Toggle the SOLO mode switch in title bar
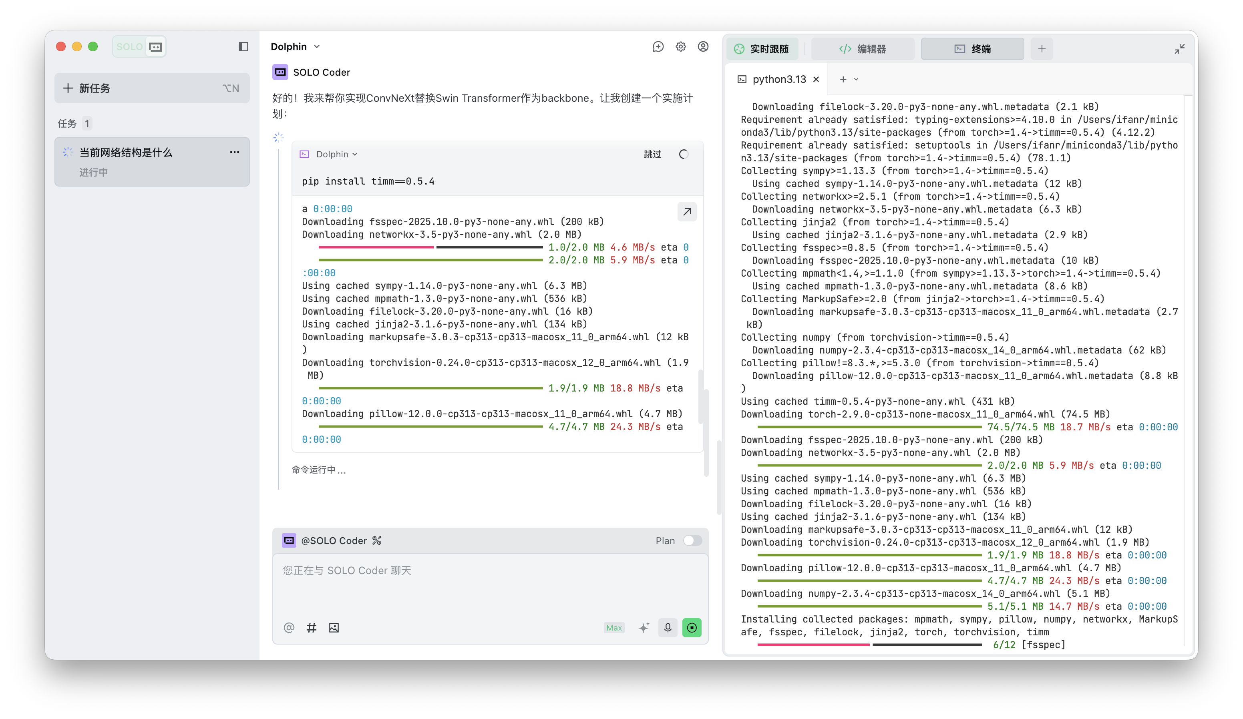 tap(139, 47)
